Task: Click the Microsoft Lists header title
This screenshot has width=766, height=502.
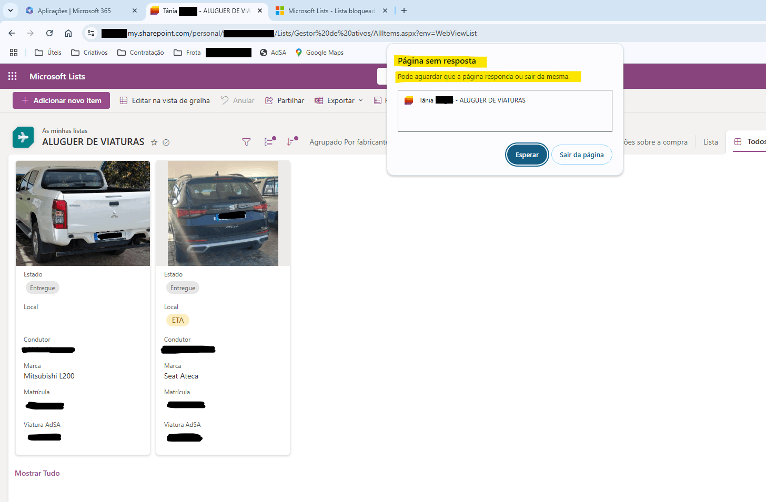Action: click(57, 76)
